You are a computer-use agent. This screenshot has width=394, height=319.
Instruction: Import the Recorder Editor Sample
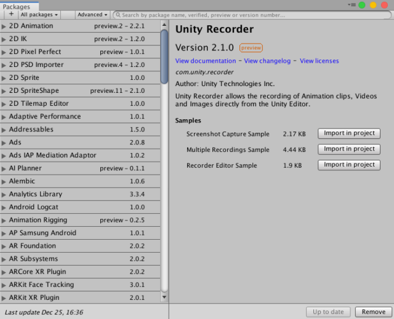[349, 165]
